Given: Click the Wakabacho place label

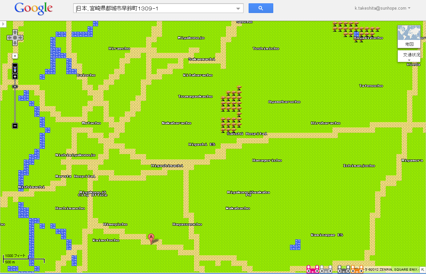Looking at the screenshot, I should 238,208.
